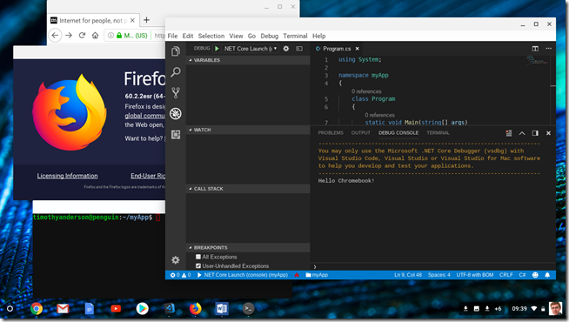This screenshot has height=322, width=569.
Task: Switch to the PROBLEMS panel tab
Action: click(331, 133)
